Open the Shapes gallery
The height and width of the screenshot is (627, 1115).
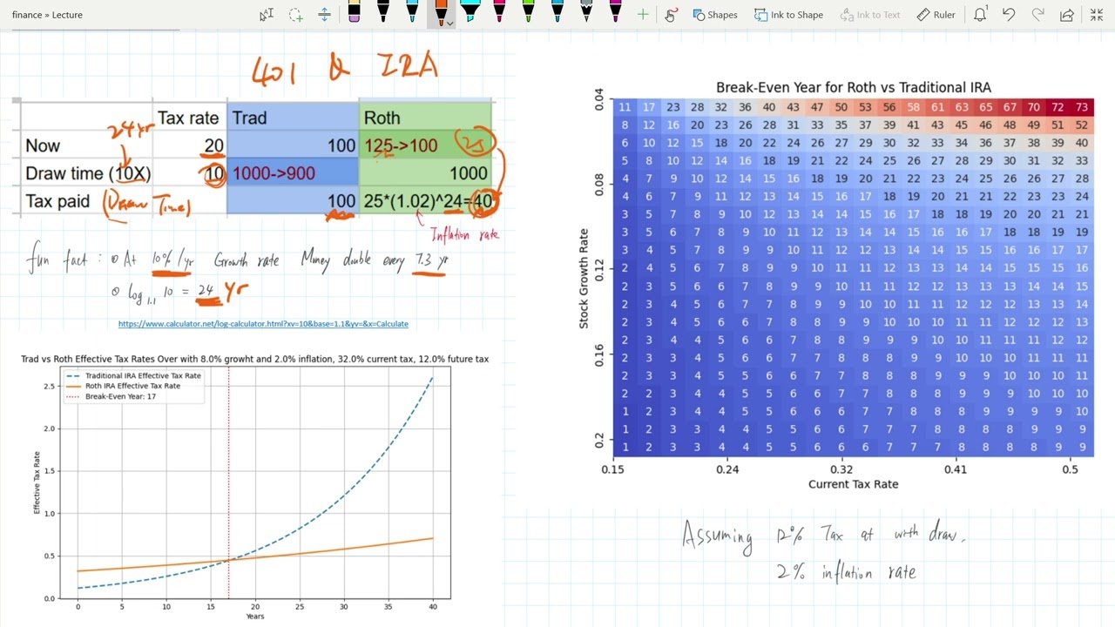click(x=714, y=14)
